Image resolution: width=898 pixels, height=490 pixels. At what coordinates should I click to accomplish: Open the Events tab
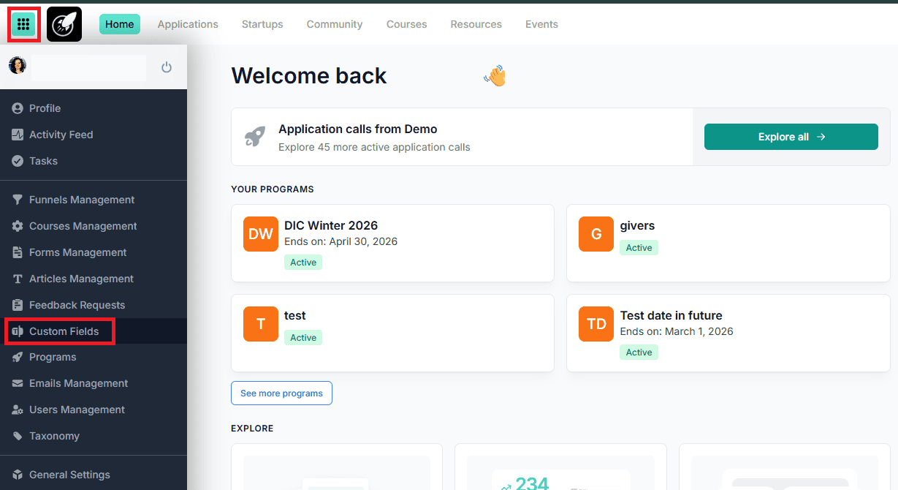pos(541,24)
